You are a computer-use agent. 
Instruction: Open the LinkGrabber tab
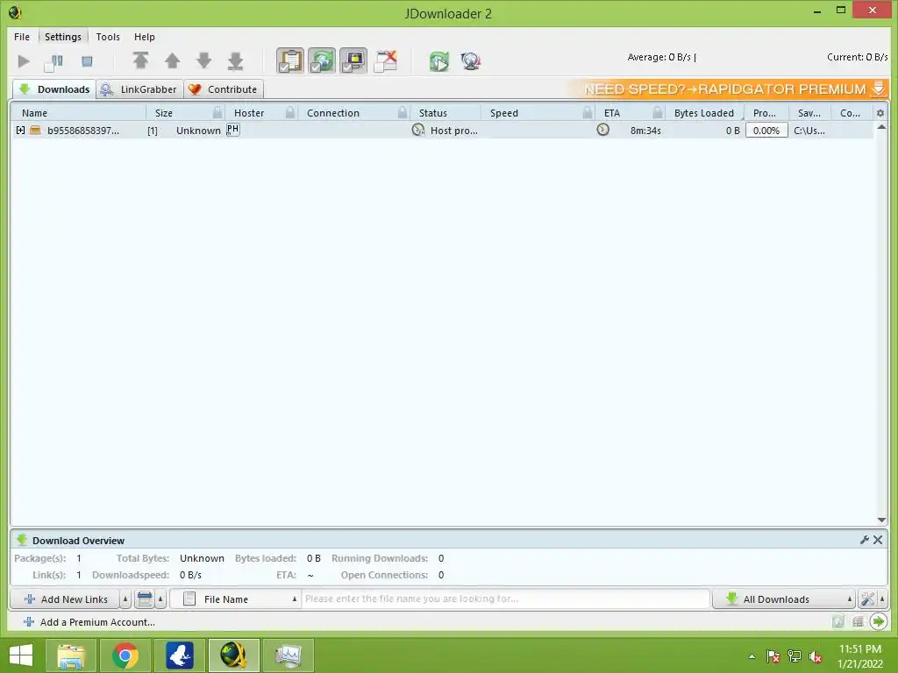(x=139, y=89)
